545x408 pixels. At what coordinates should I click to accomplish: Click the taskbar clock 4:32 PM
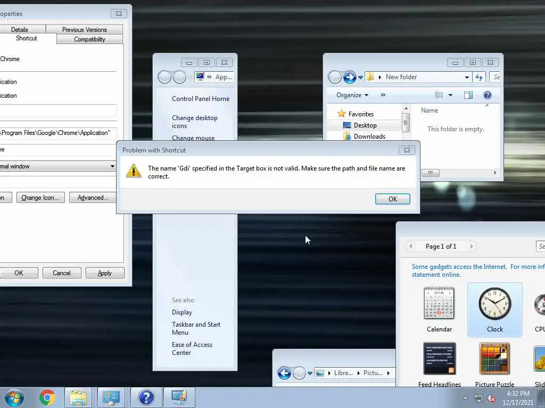(517, 398)
